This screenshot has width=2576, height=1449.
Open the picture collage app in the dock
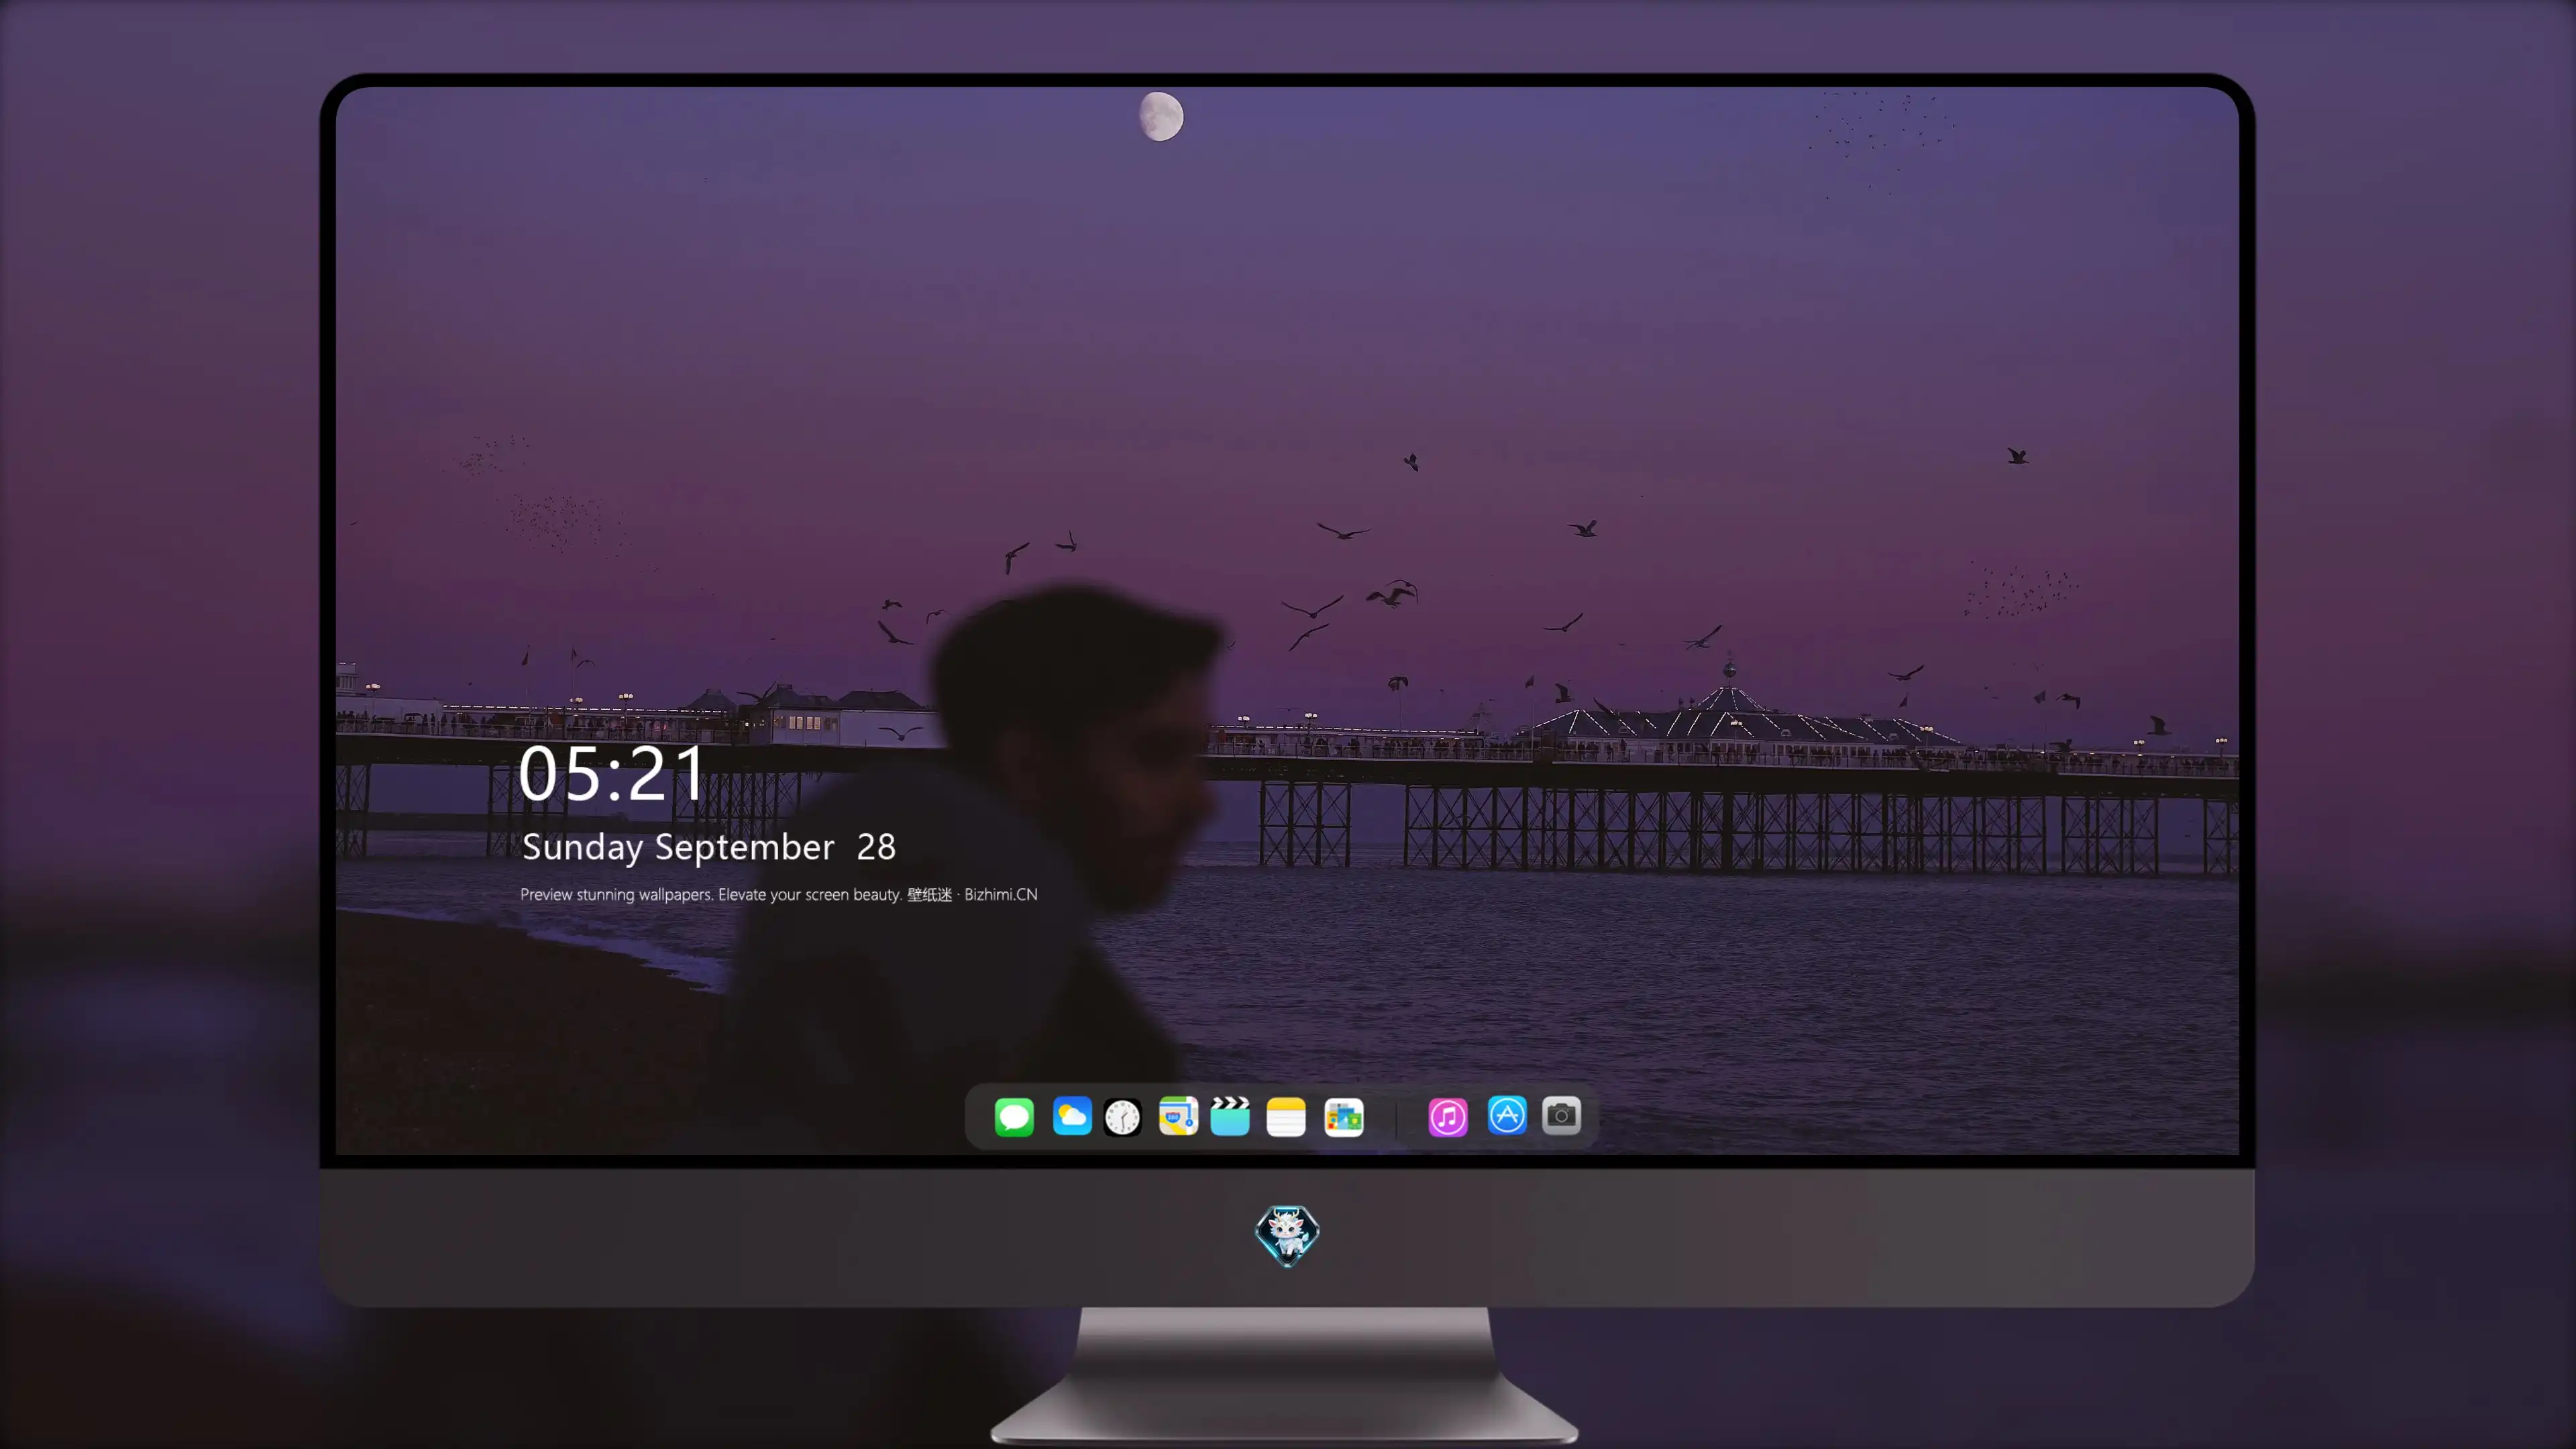[1343, 1116]
